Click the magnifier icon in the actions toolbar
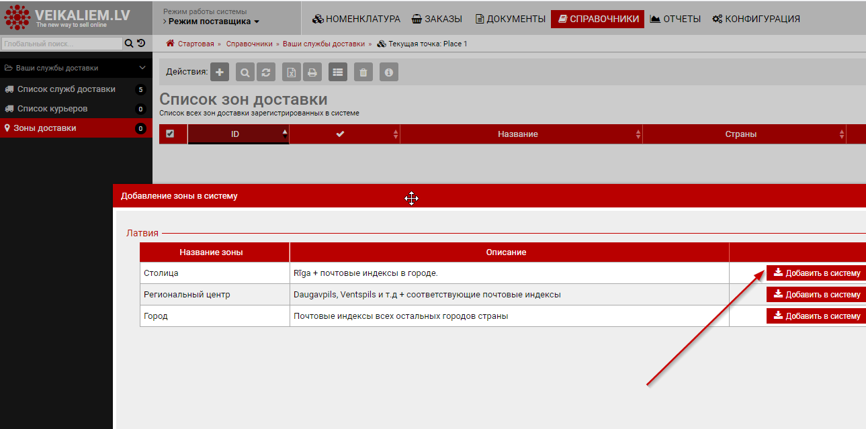The image size is (866, 429). pyautogui.click(x=245, y=73)
